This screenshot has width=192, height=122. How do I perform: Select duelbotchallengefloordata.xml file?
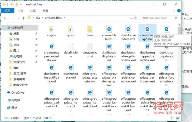tap(128, 52)
